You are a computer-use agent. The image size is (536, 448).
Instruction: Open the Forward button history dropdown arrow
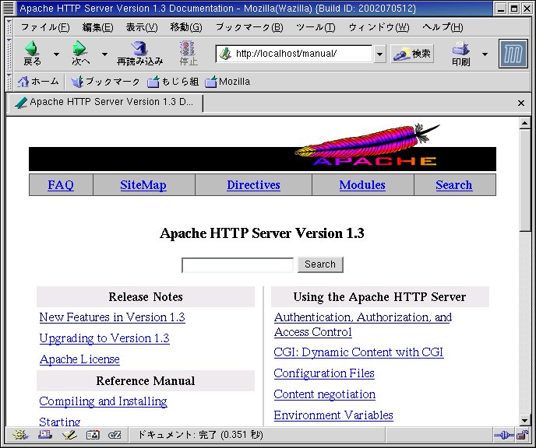(104, 54)
